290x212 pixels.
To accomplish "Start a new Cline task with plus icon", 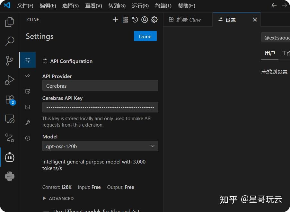I will pyautogui.click(x=116, y=20).
